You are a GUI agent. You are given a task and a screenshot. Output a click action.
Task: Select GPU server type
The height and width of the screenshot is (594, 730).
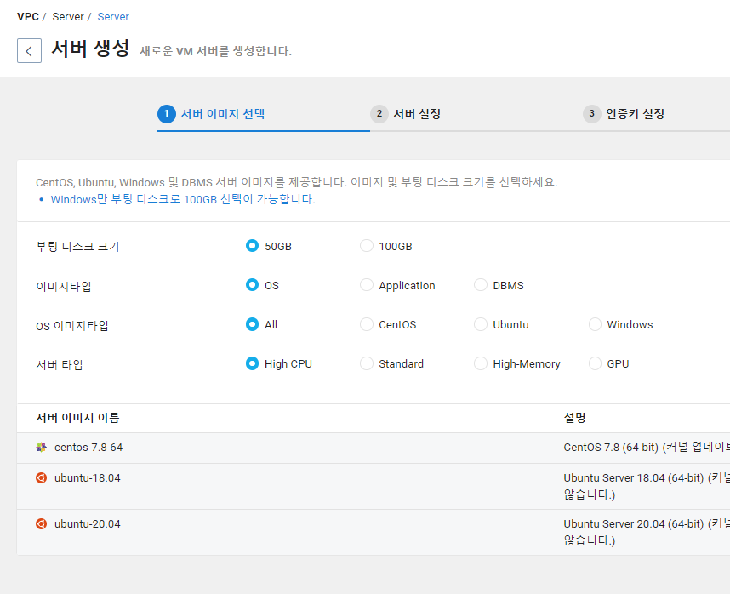pos(595,363)
